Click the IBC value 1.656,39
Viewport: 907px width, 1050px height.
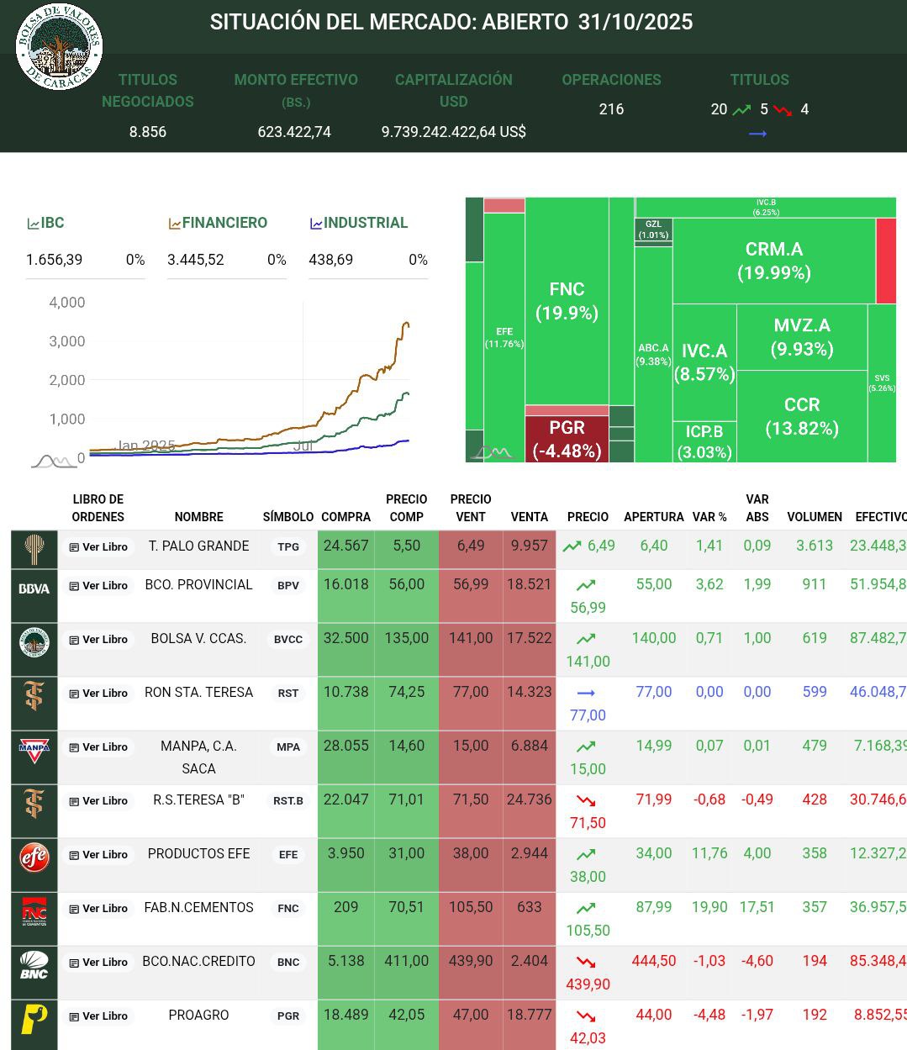pos(55,260)
